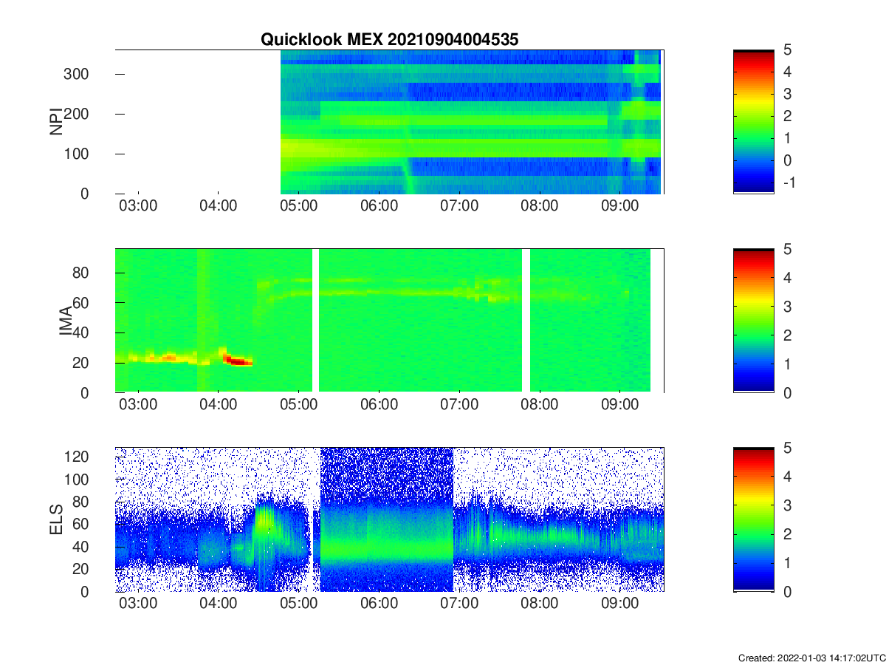Click the 03:00 tick under the NPI plot
The height and width of the screenshot is (665, 886).
pyautogui.click(x=138, y=206)
